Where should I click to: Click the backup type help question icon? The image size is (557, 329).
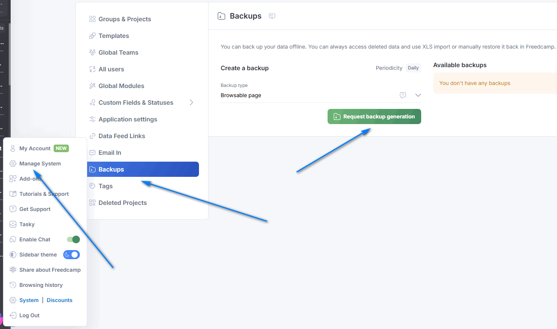[x=403, y=95]
